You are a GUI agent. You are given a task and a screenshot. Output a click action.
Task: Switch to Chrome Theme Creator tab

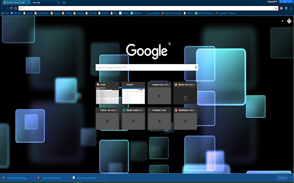[16, 3]
